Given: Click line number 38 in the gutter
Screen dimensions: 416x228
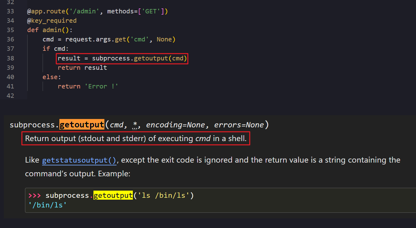Looking at the screenshot, I should point(10,58).
